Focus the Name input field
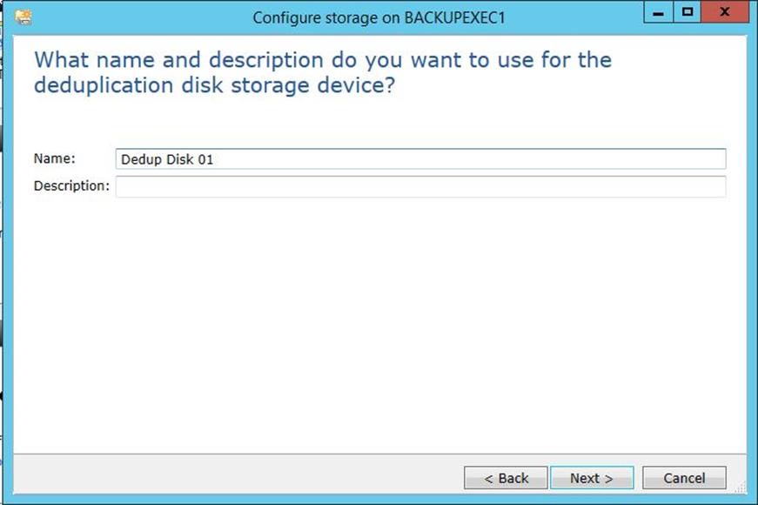The image size is (758, 505). [x=420, y=159]
